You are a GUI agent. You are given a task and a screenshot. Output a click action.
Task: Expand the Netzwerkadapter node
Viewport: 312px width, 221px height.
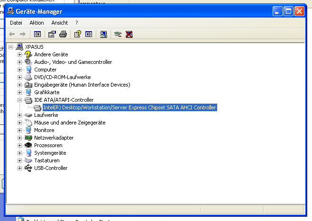coord(19,138)
